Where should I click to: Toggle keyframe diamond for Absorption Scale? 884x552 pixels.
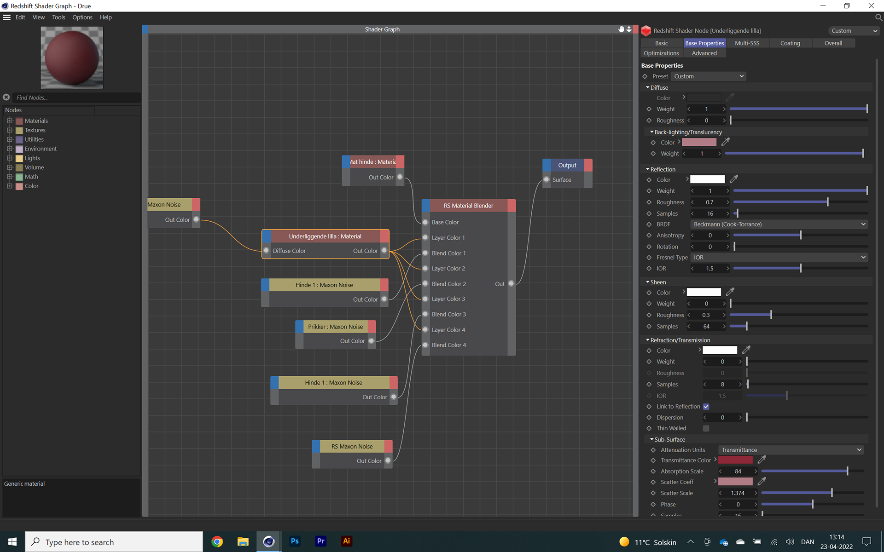pos(653,471)
